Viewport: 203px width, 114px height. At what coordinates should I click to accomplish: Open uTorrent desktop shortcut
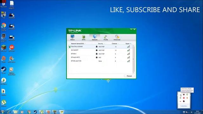point(3,103)
